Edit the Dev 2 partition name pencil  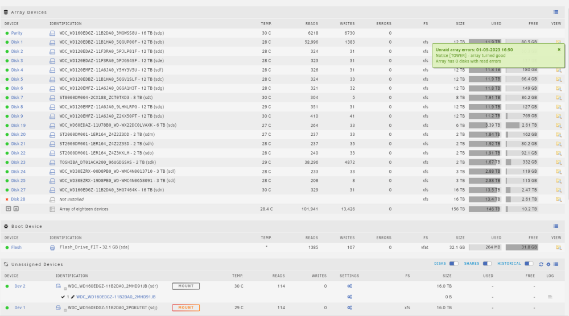pos(73,297)
